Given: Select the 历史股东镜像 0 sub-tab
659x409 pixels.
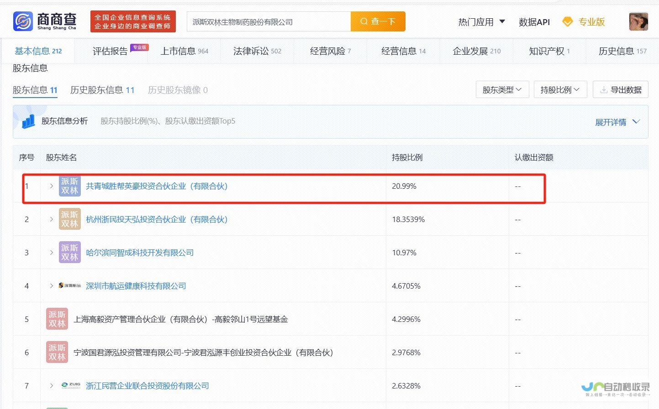Looking at the screenshot, I should coord(178,90).
